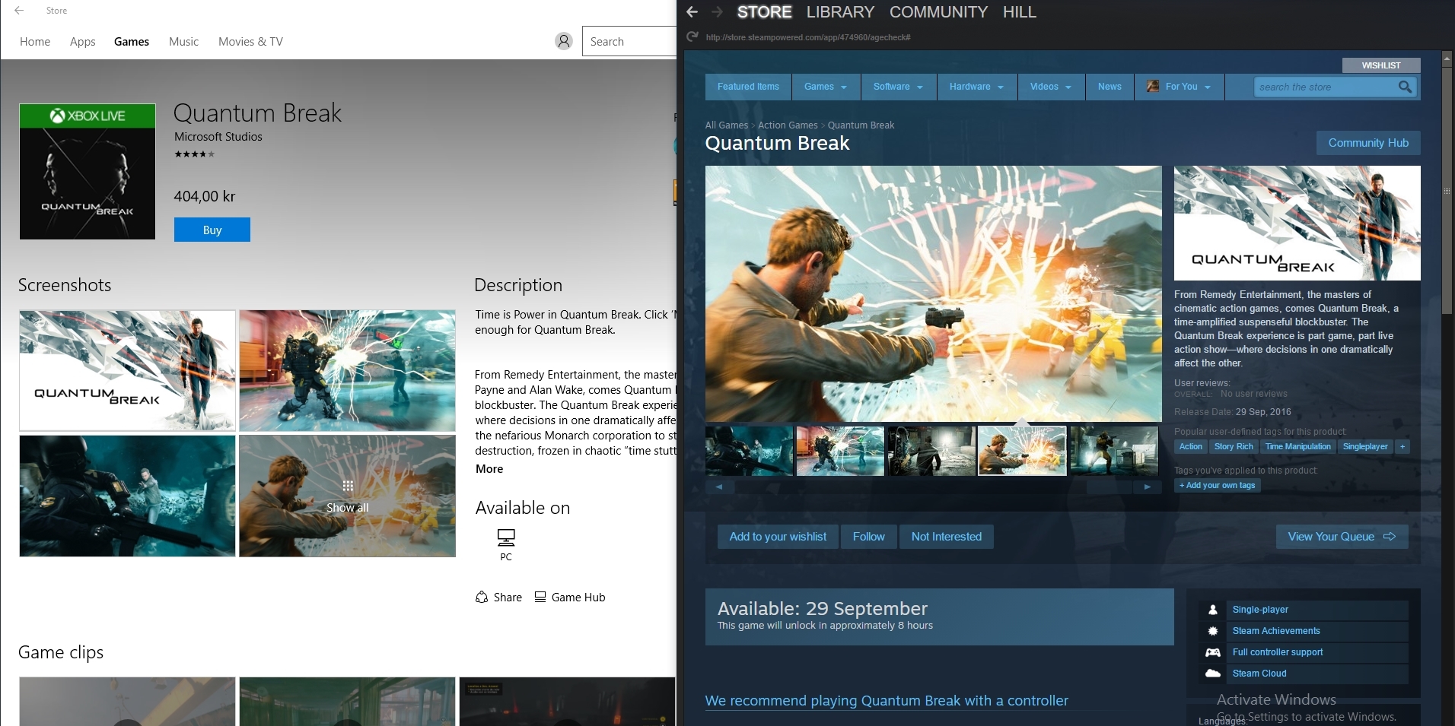Click the Steam forward navigation arrow
This screenshot has width=1455, height=726.
point(717,12)
